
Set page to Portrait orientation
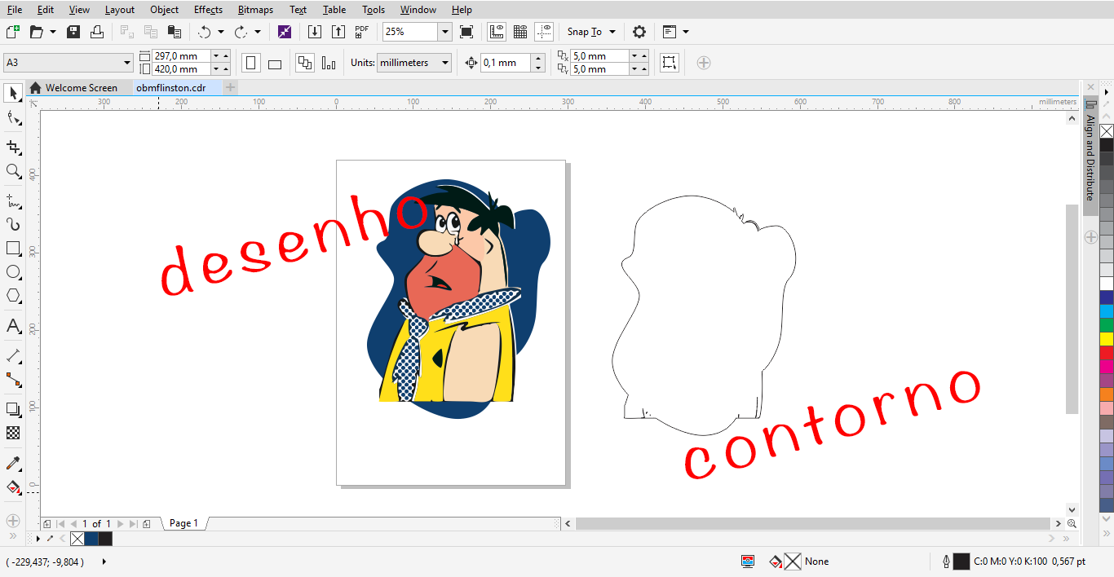[x=251, y=63]
